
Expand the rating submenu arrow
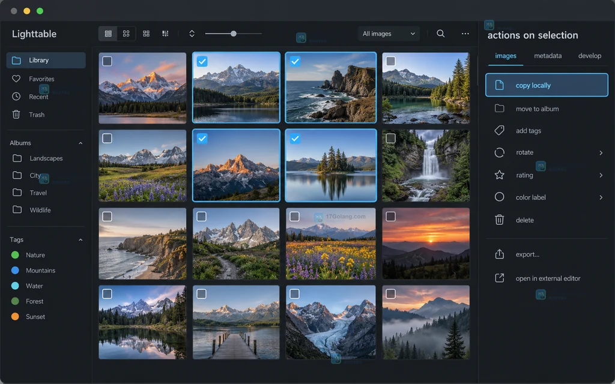point(601,175)
